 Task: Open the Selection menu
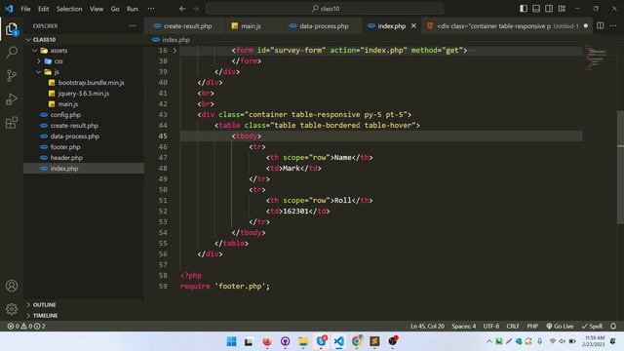69,9
